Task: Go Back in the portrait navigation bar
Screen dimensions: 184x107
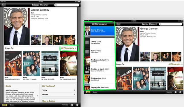Action: point(4,5)
